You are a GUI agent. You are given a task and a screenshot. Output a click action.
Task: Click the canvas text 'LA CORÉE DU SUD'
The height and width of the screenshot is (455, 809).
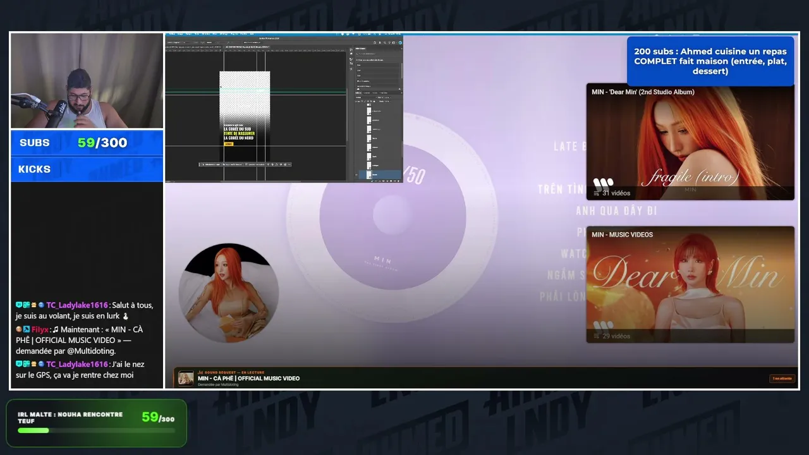(x=238, y=129)
